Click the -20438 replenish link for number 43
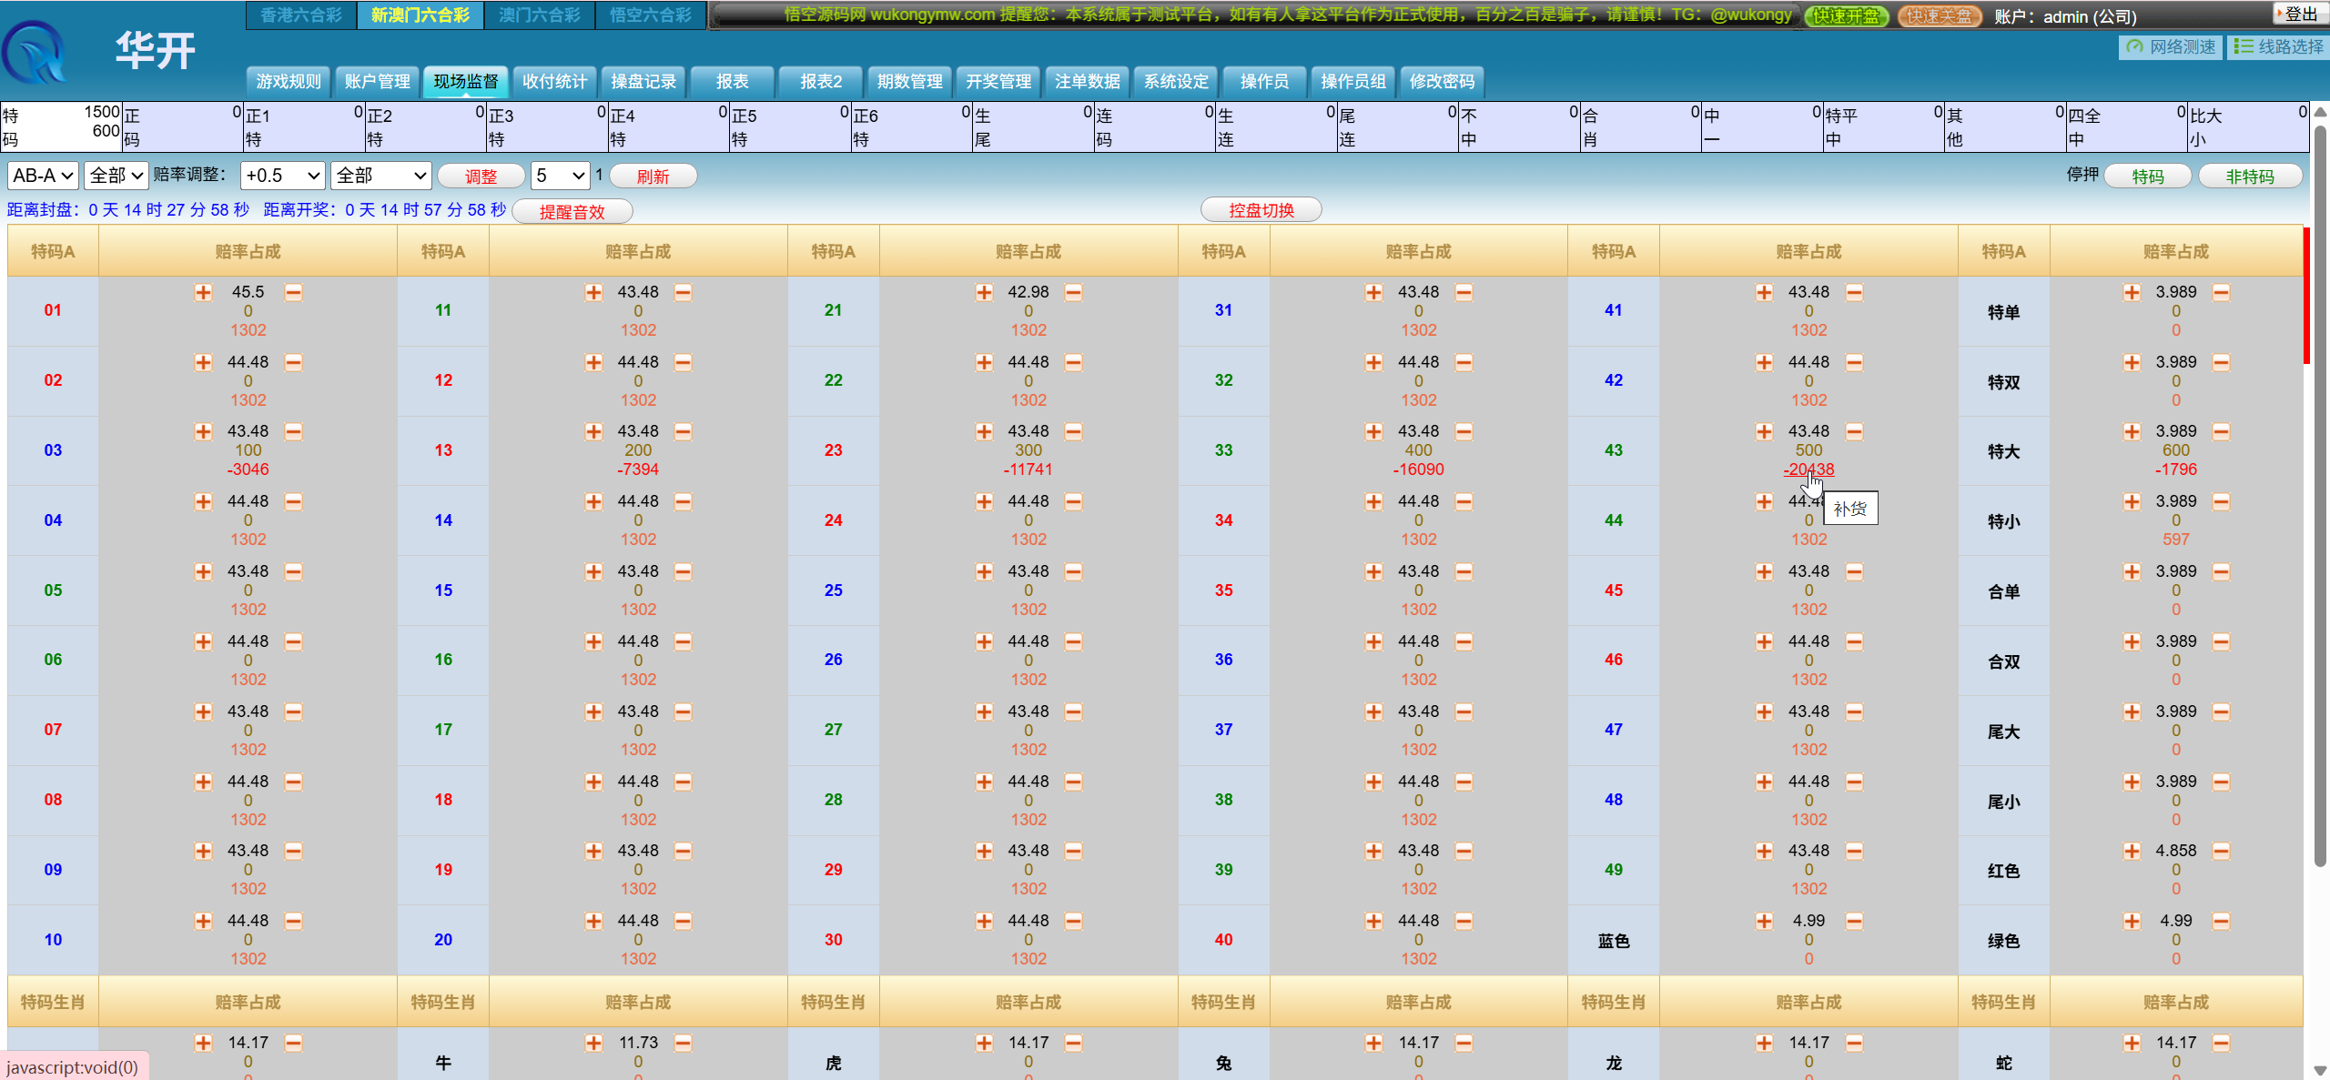2330x1080 pixels. (x=1808, y=469)
